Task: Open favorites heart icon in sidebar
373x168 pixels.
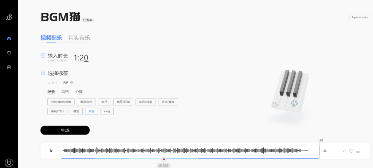Action: click(x=9, y=53)
